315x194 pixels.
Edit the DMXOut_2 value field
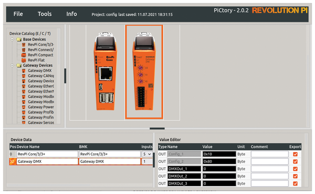click(x=219, y=176)
